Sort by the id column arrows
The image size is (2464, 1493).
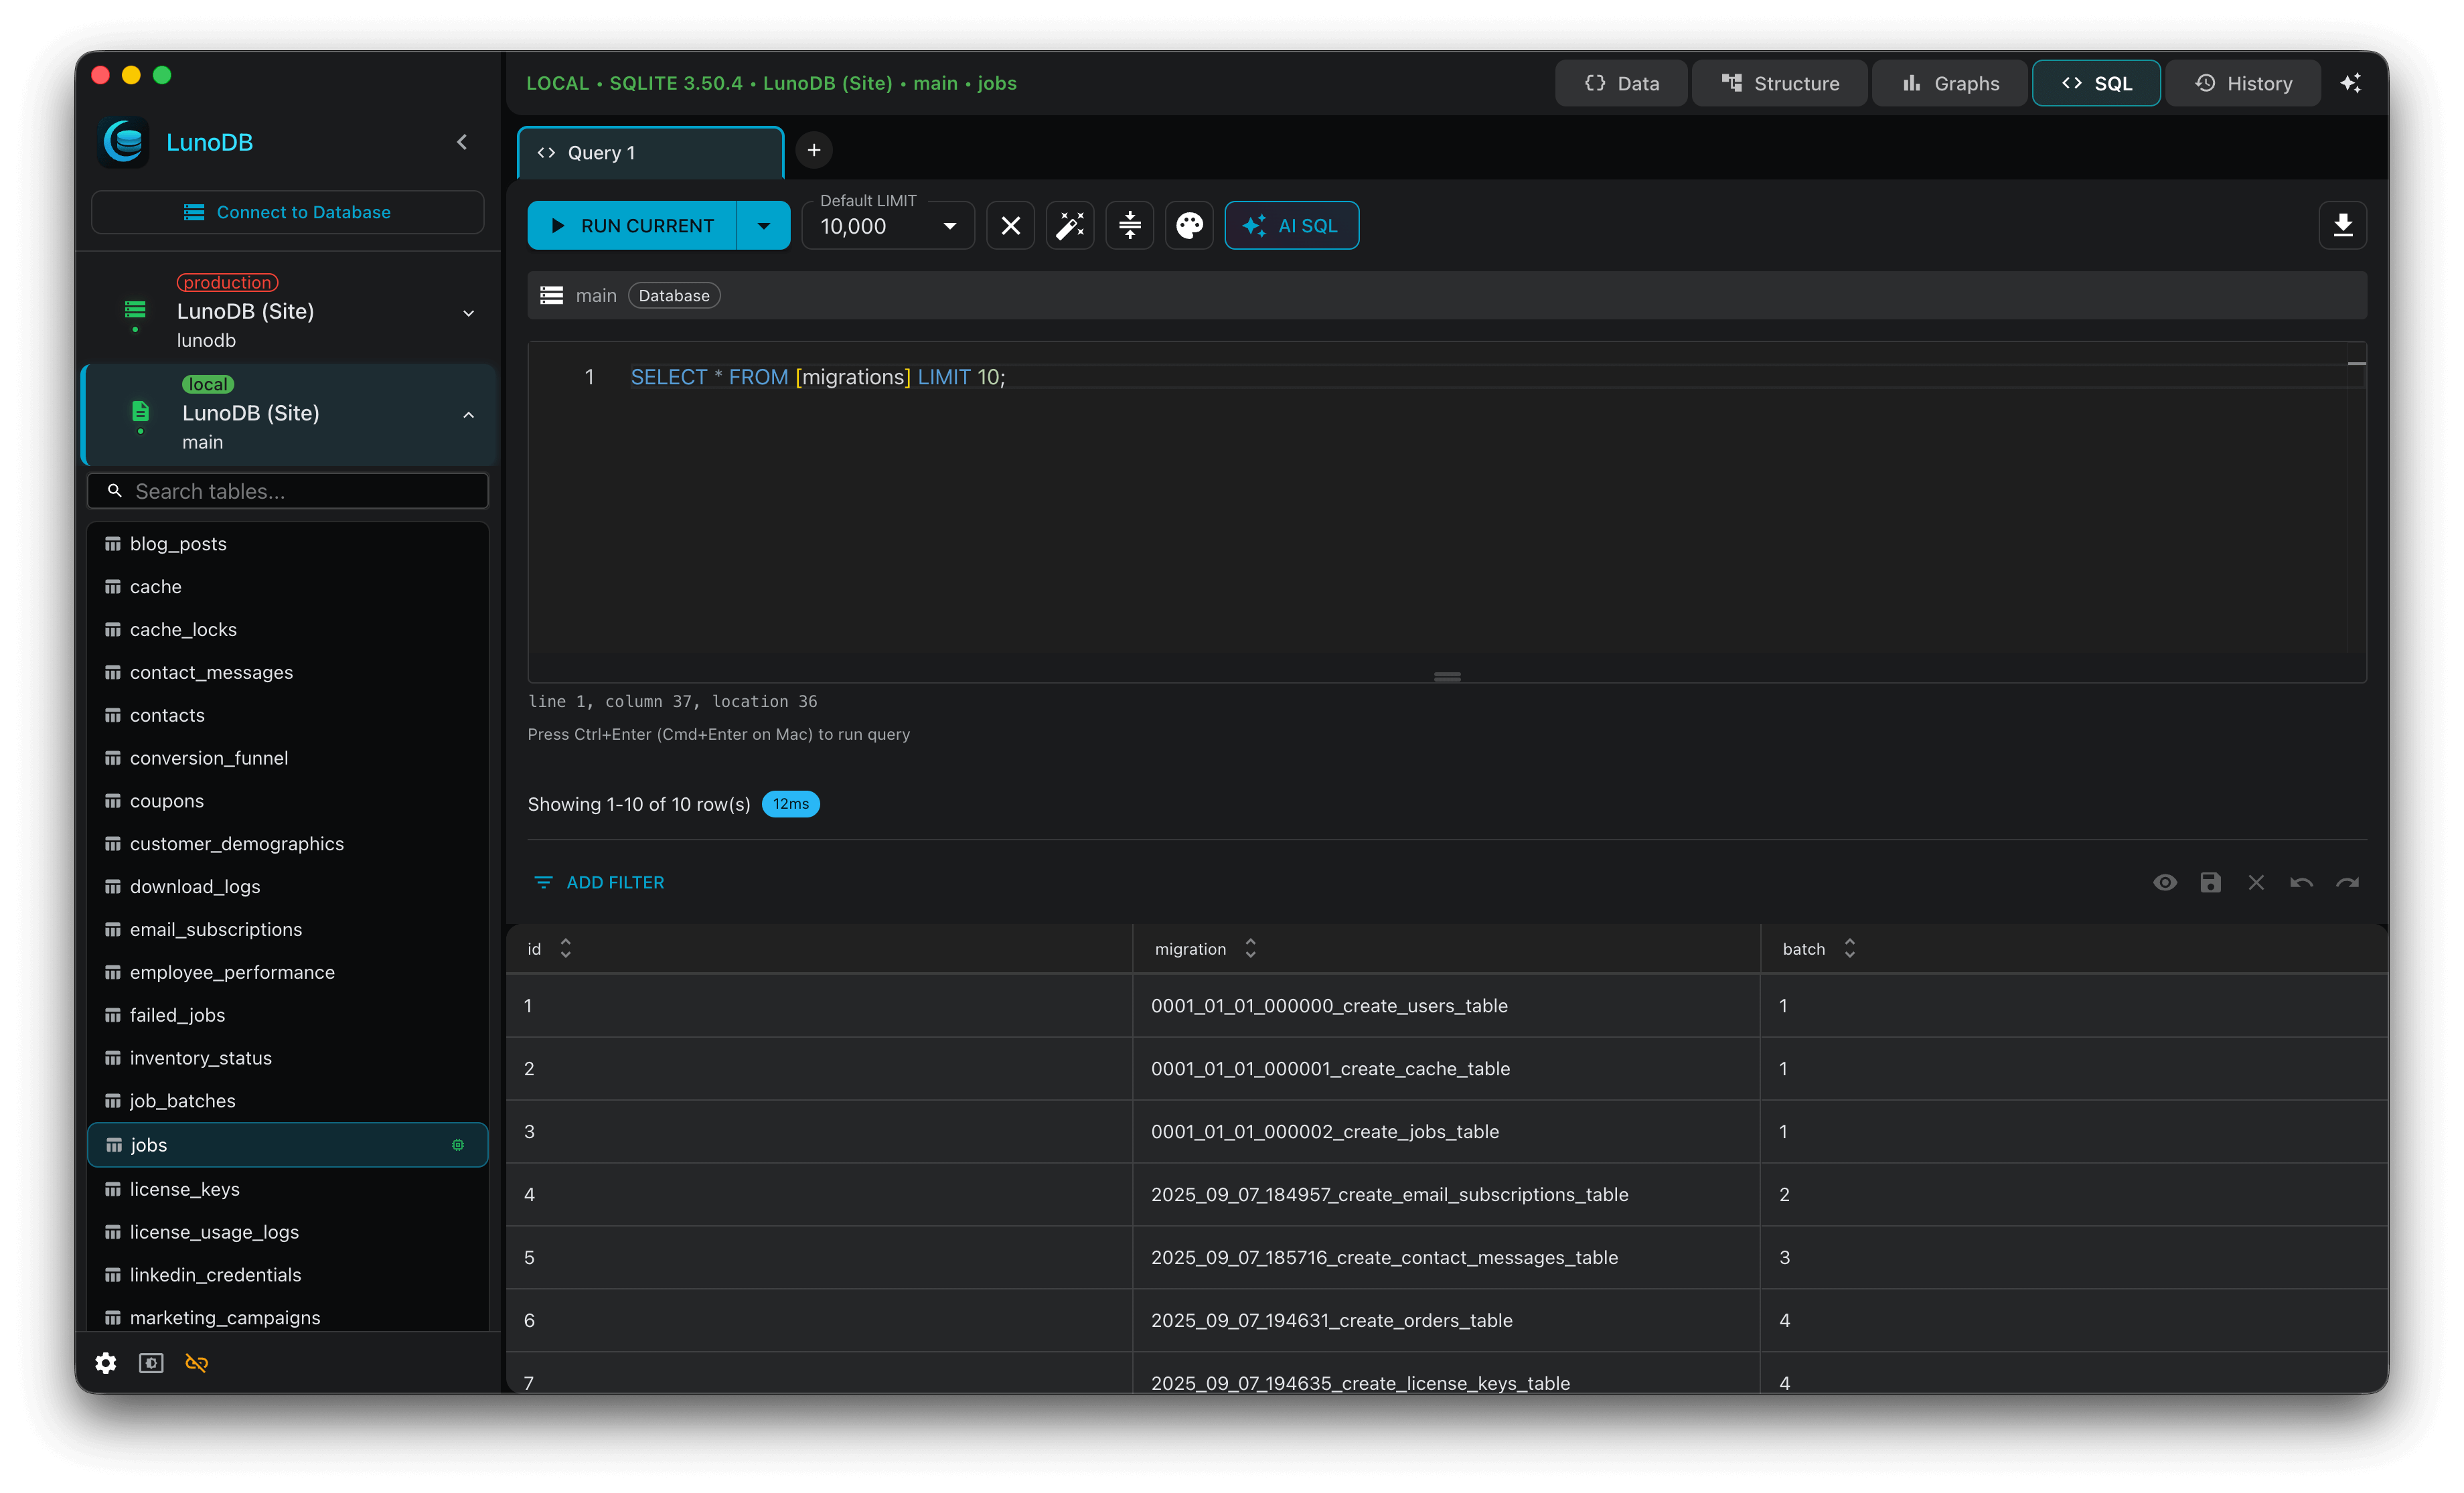pyautogui.click(x=566, y=948)
